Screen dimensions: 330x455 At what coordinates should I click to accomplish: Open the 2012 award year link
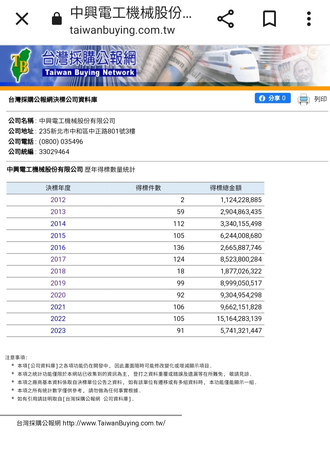[x=58, y=200]
